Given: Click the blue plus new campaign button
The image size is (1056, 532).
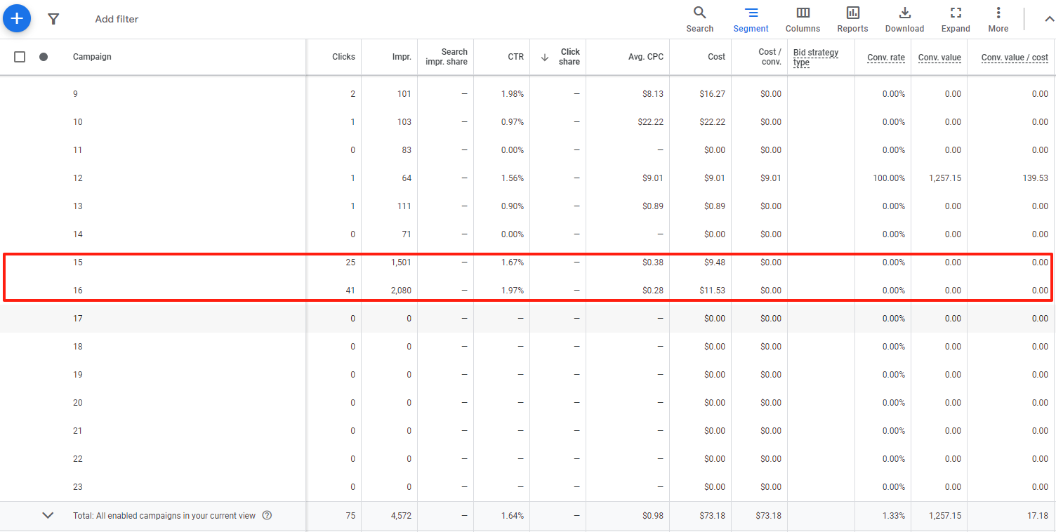Looking at the screenshot, I should click(17, 18).
